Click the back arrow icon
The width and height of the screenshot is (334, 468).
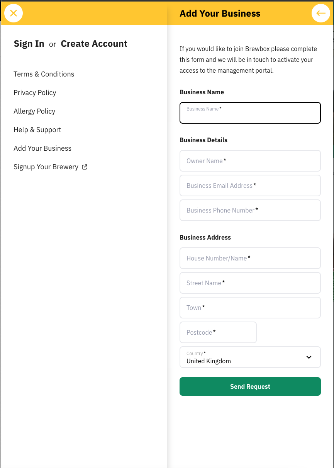(x=321, y=13)
